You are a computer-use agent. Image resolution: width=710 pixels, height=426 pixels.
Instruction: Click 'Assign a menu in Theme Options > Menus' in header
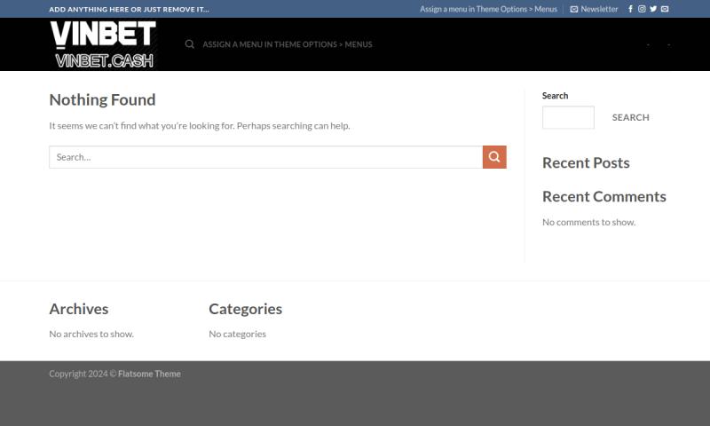click(x=288, y=44)
